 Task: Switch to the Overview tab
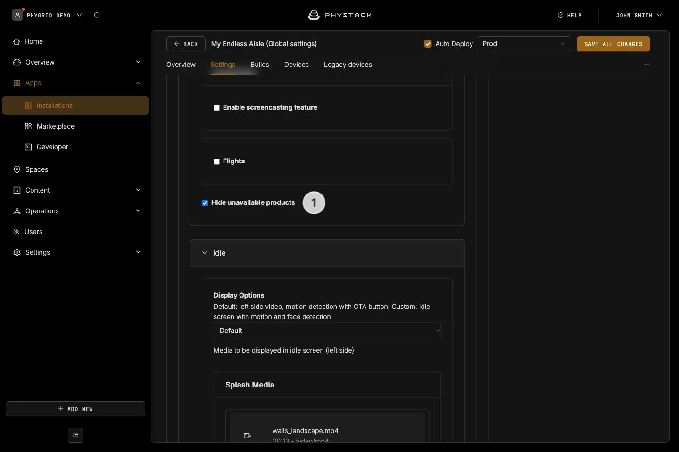click(181, 65)
